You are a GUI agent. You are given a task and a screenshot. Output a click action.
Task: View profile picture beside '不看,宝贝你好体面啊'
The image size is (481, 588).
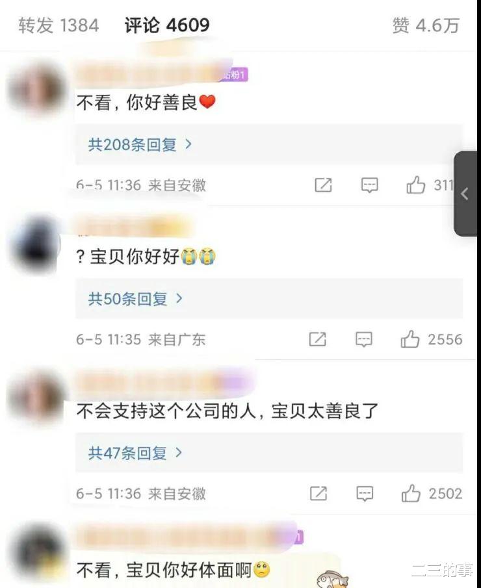36,553
